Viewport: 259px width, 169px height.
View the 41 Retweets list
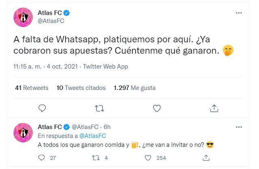pyautogui.click(x=31, y=88)
